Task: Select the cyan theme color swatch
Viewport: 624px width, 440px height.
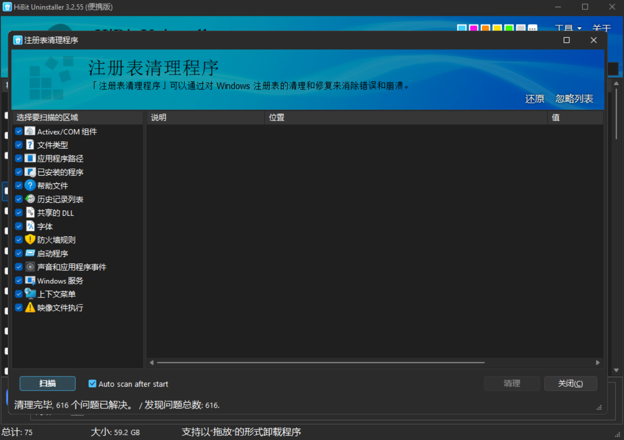Action: 462,28
